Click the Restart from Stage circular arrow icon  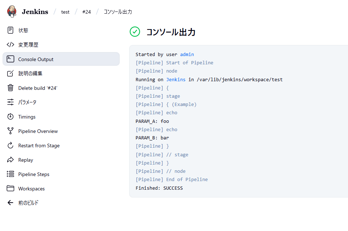click(x=11, y=145)
